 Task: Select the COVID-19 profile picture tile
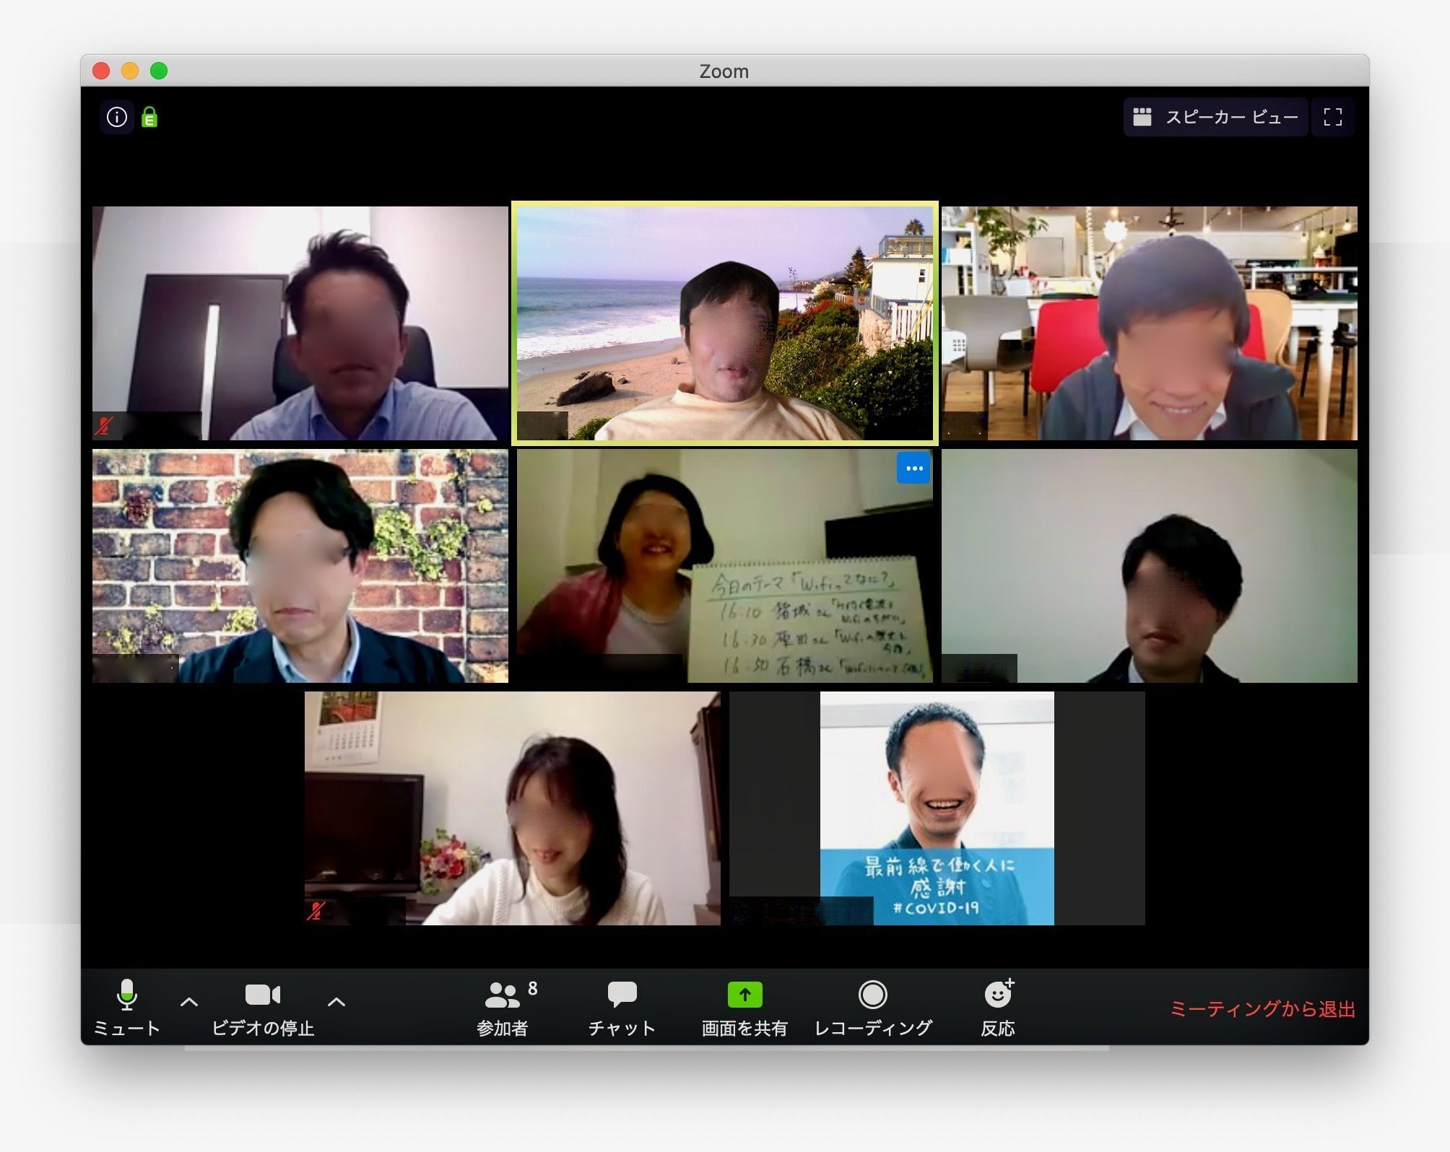[937, 808]
